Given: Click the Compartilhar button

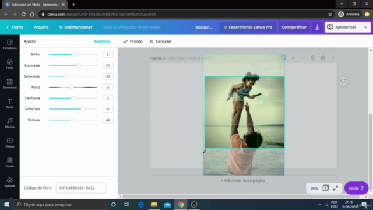Looking at the screenshot, I should [294, 27].
